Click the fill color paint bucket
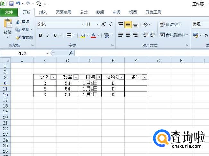 [x=83, y=35]
